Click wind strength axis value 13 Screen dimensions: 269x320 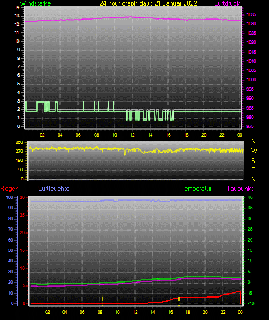coord(17,16)
